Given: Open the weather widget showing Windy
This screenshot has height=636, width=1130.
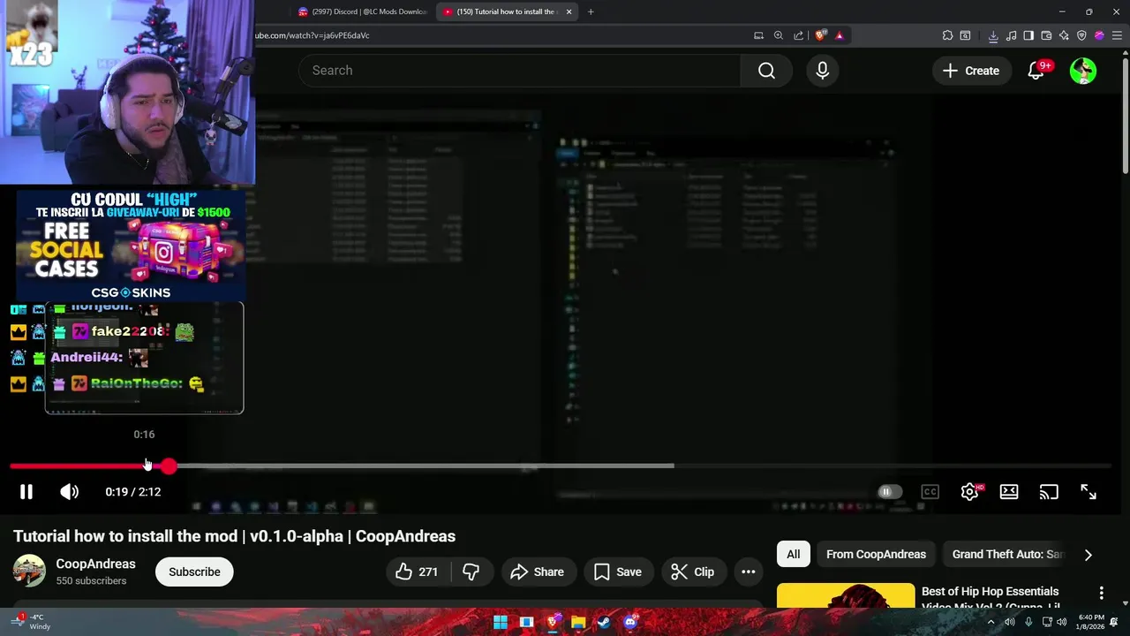Looking at the screenshot, I should pyautogui.click(x=34, y=622).
